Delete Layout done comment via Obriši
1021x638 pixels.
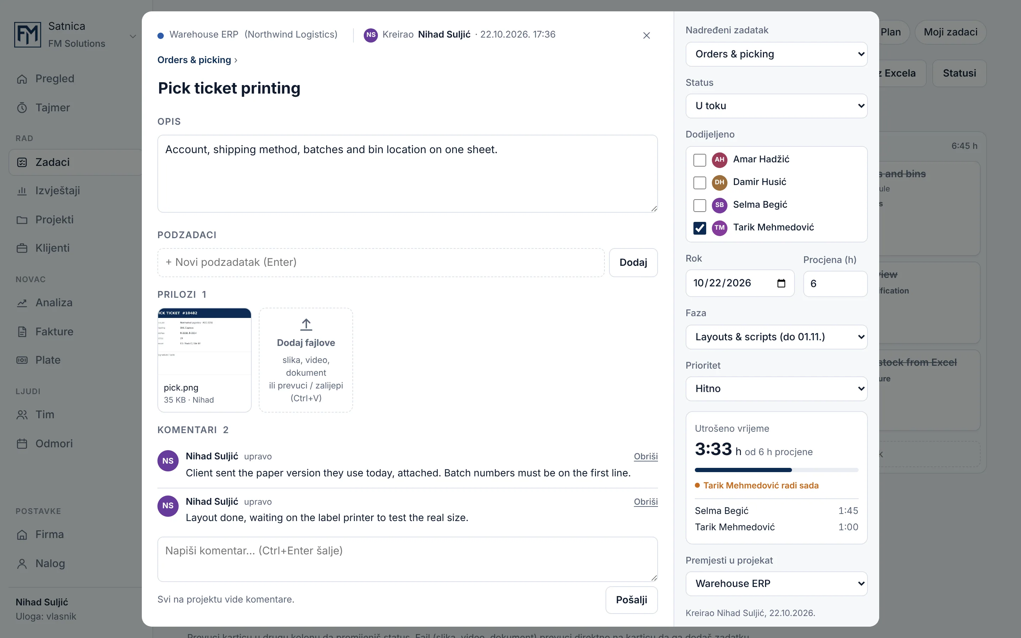(646, 502)
